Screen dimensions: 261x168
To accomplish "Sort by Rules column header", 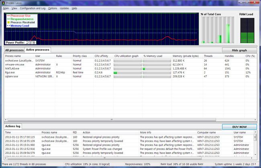I will click(63, 56).
